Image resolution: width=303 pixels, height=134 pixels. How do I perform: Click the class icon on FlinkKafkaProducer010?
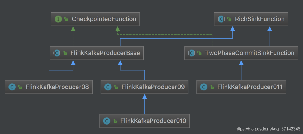point(107,121)
